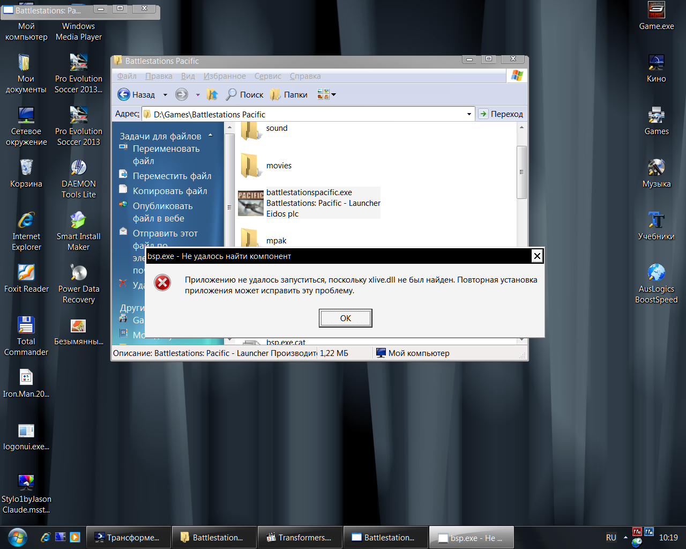The height and width of the screenshot is (549, 686).
Task: Open Search (Поиск) in Explorer toolbar
Action: click(x=244, y=94)
